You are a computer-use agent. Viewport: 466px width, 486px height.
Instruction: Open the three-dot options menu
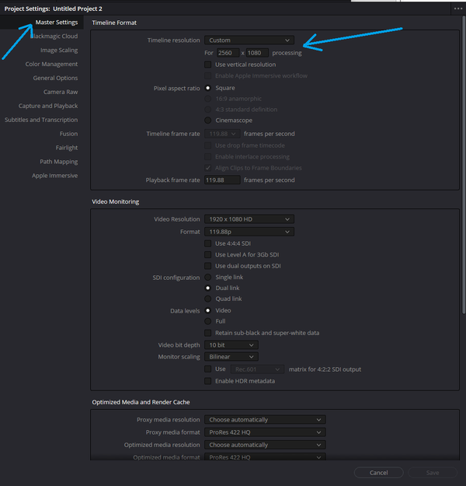click(457, 7)
